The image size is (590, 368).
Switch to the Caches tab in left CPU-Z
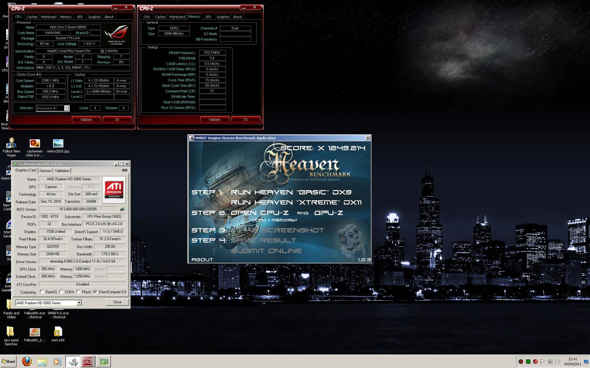[x=32, y=17]
